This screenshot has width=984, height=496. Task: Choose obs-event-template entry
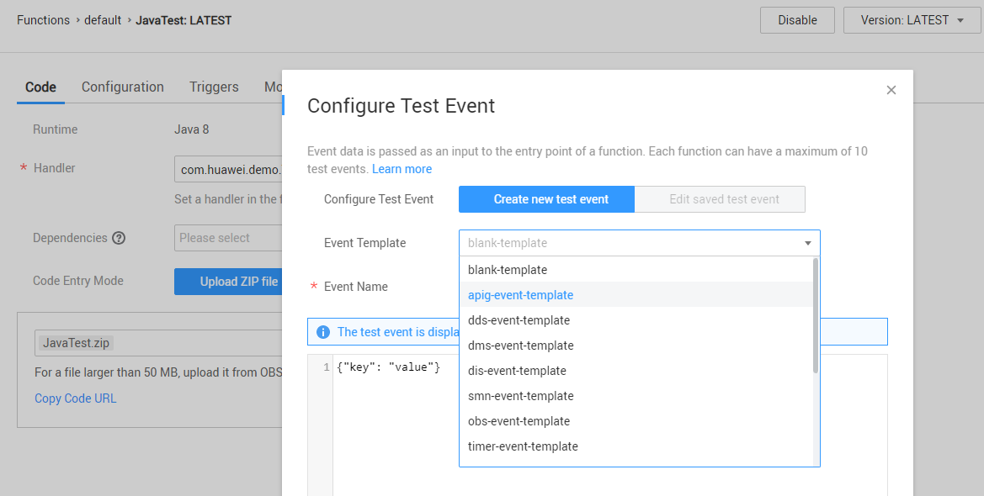coord(519,421)
